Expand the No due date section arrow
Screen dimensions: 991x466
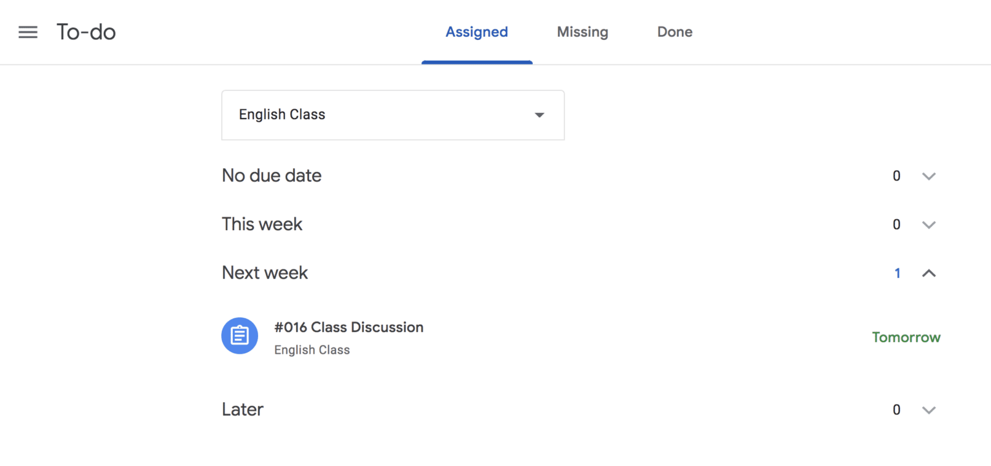[x=929, y=175]
